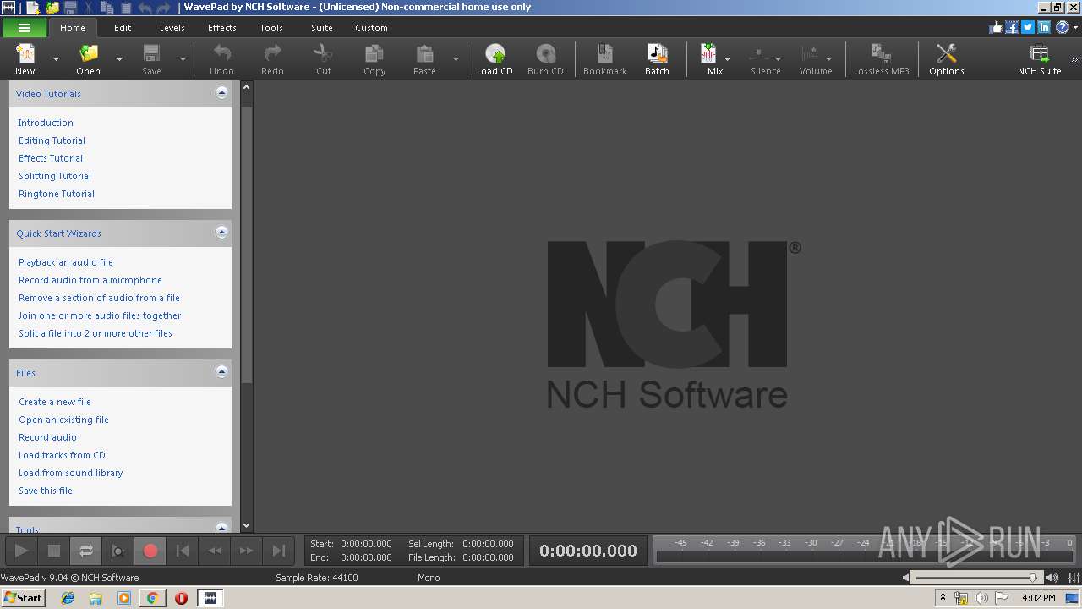The image size is (1082, 609).
Task: Click the quick access New document icon
Action: click(33, 8)
